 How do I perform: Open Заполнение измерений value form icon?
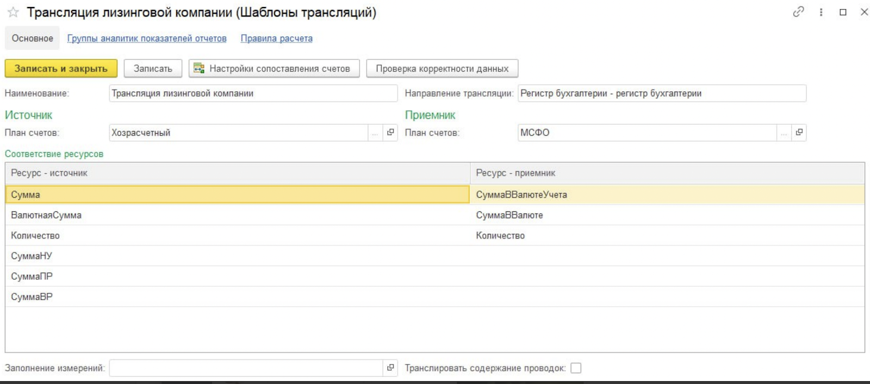390,368
